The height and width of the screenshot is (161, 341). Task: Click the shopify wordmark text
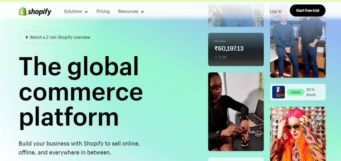point(40,12)
